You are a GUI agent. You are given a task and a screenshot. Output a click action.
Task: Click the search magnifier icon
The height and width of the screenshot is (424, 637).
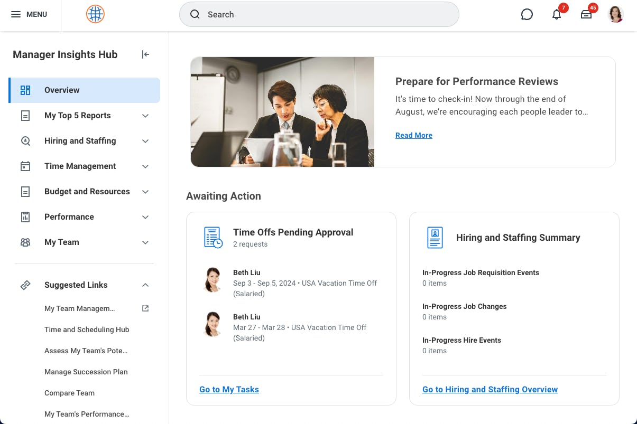tap(195, 14)
